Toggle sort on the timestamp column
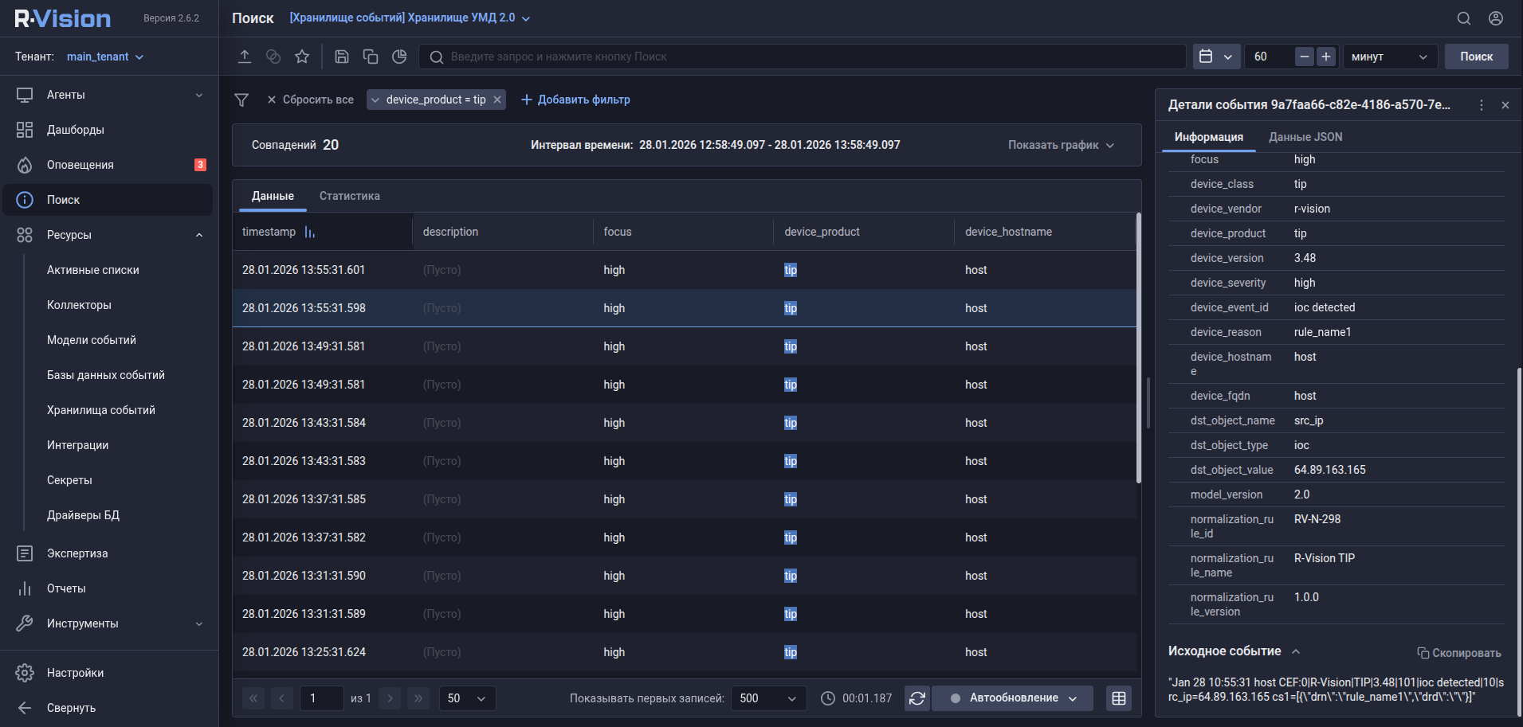The width and height of the screenshot is (1523, 727). tap(310, 232)
